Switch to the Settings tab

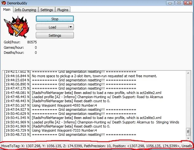47,10
